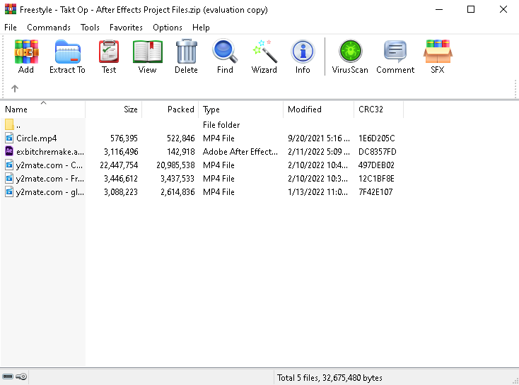Click the Test archive toolbar icon
Viewport: 519px width, 385px height.
109,52
